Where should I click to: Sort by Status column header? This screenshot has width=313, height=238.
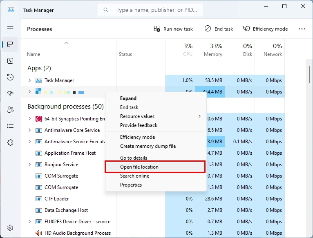(141, 49)
